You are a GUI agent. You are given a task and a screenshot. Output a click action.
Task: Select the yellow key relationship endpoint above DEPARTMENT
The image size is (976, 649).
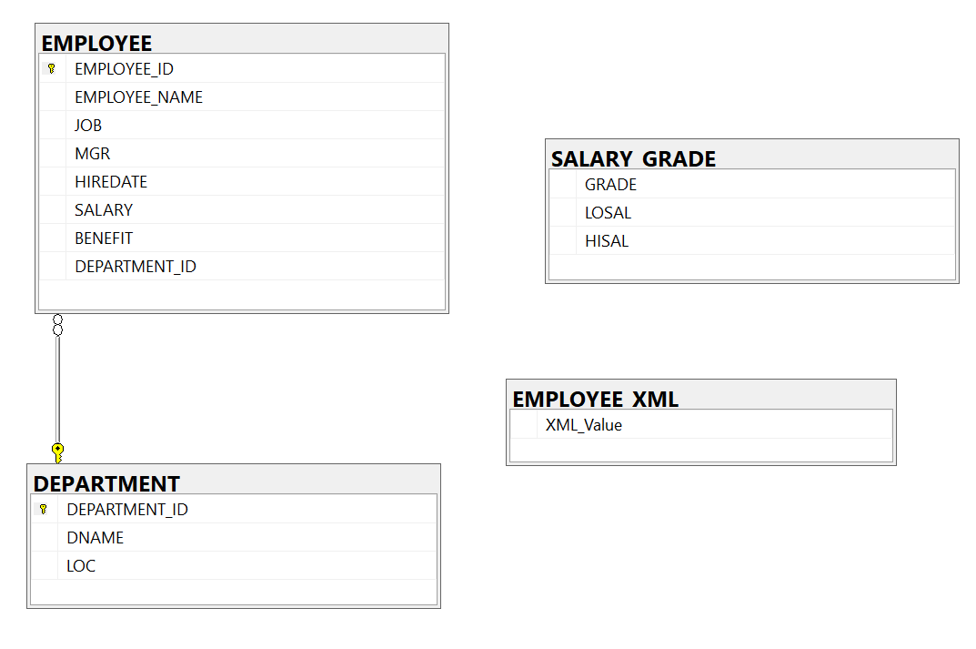58,452
